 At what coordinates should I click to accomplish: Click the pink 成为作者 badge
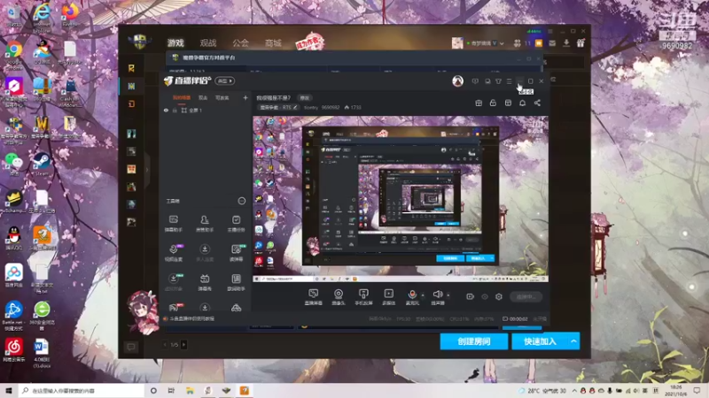tap(310, 42)
